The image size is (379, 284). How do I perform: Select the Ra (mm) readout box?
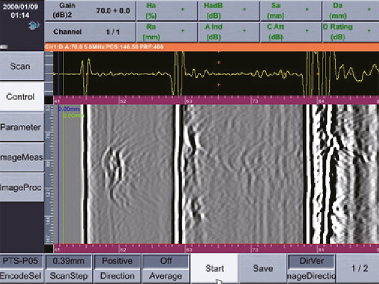(x=166, y=31)
